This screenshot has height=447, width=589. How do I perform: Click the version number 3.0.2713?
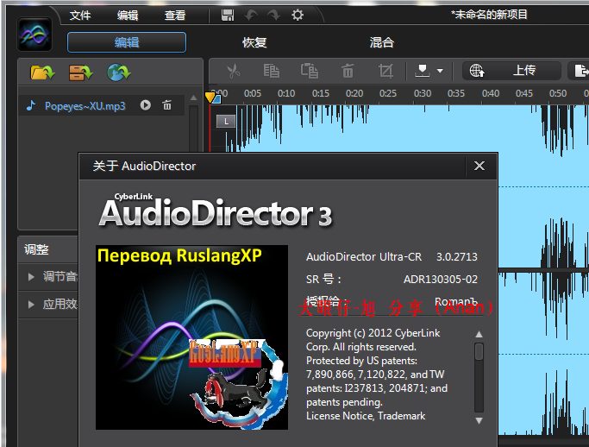click(457, 257)
